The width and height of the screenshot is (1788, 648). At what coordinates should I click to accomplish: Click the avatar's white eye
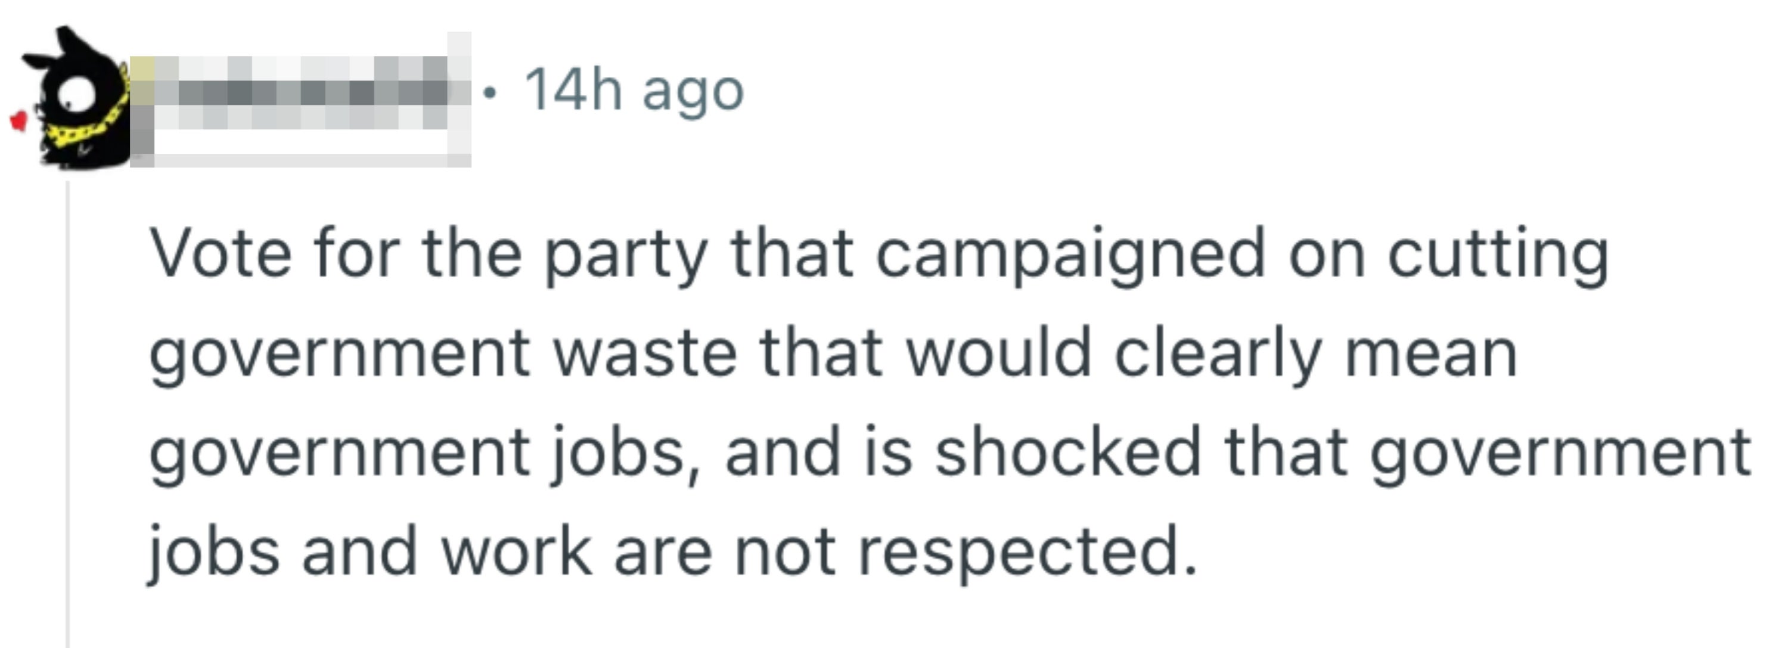[x=76, y=93]
